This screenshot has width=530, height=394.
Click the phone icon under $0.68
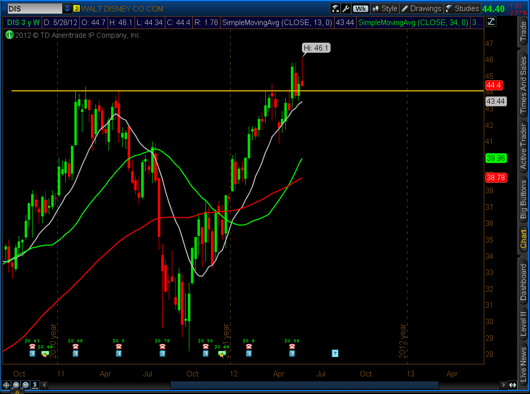(75, 347)
